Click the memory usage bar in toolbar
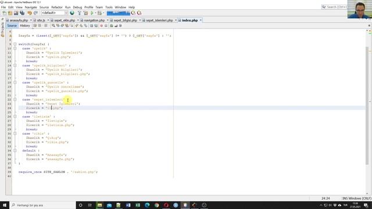 [x=118, y=13]
